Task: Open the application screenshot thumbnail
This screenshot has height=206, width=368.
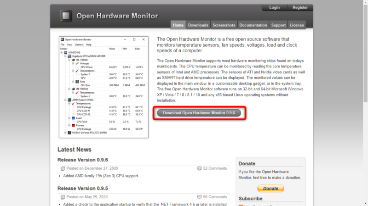Action: coord(103,87)
